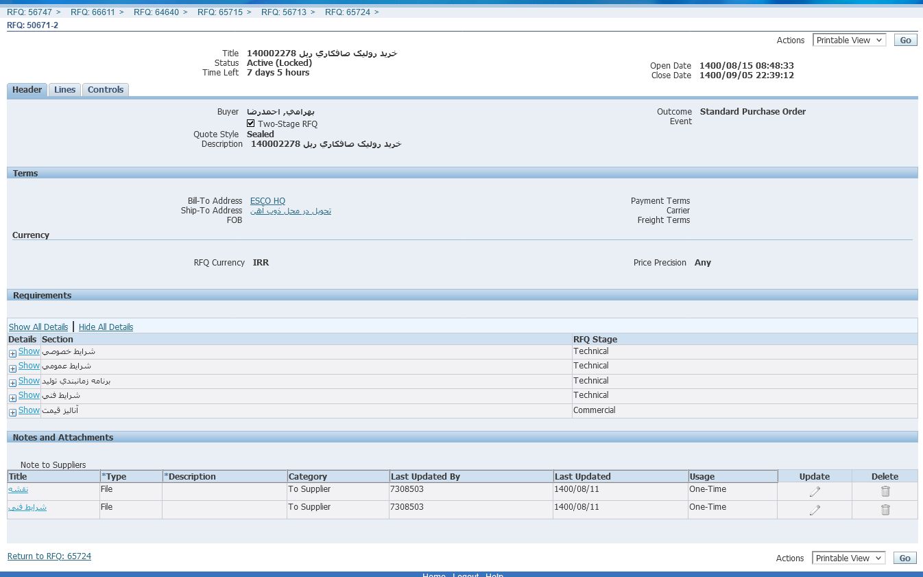The image size is (923, 577).
Task: Click the IRR currency value
Action: click(261, 263)
